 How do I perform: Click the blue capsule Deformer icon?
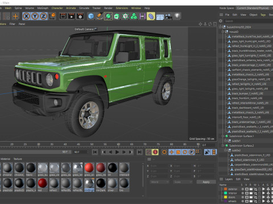pos(151,16)
